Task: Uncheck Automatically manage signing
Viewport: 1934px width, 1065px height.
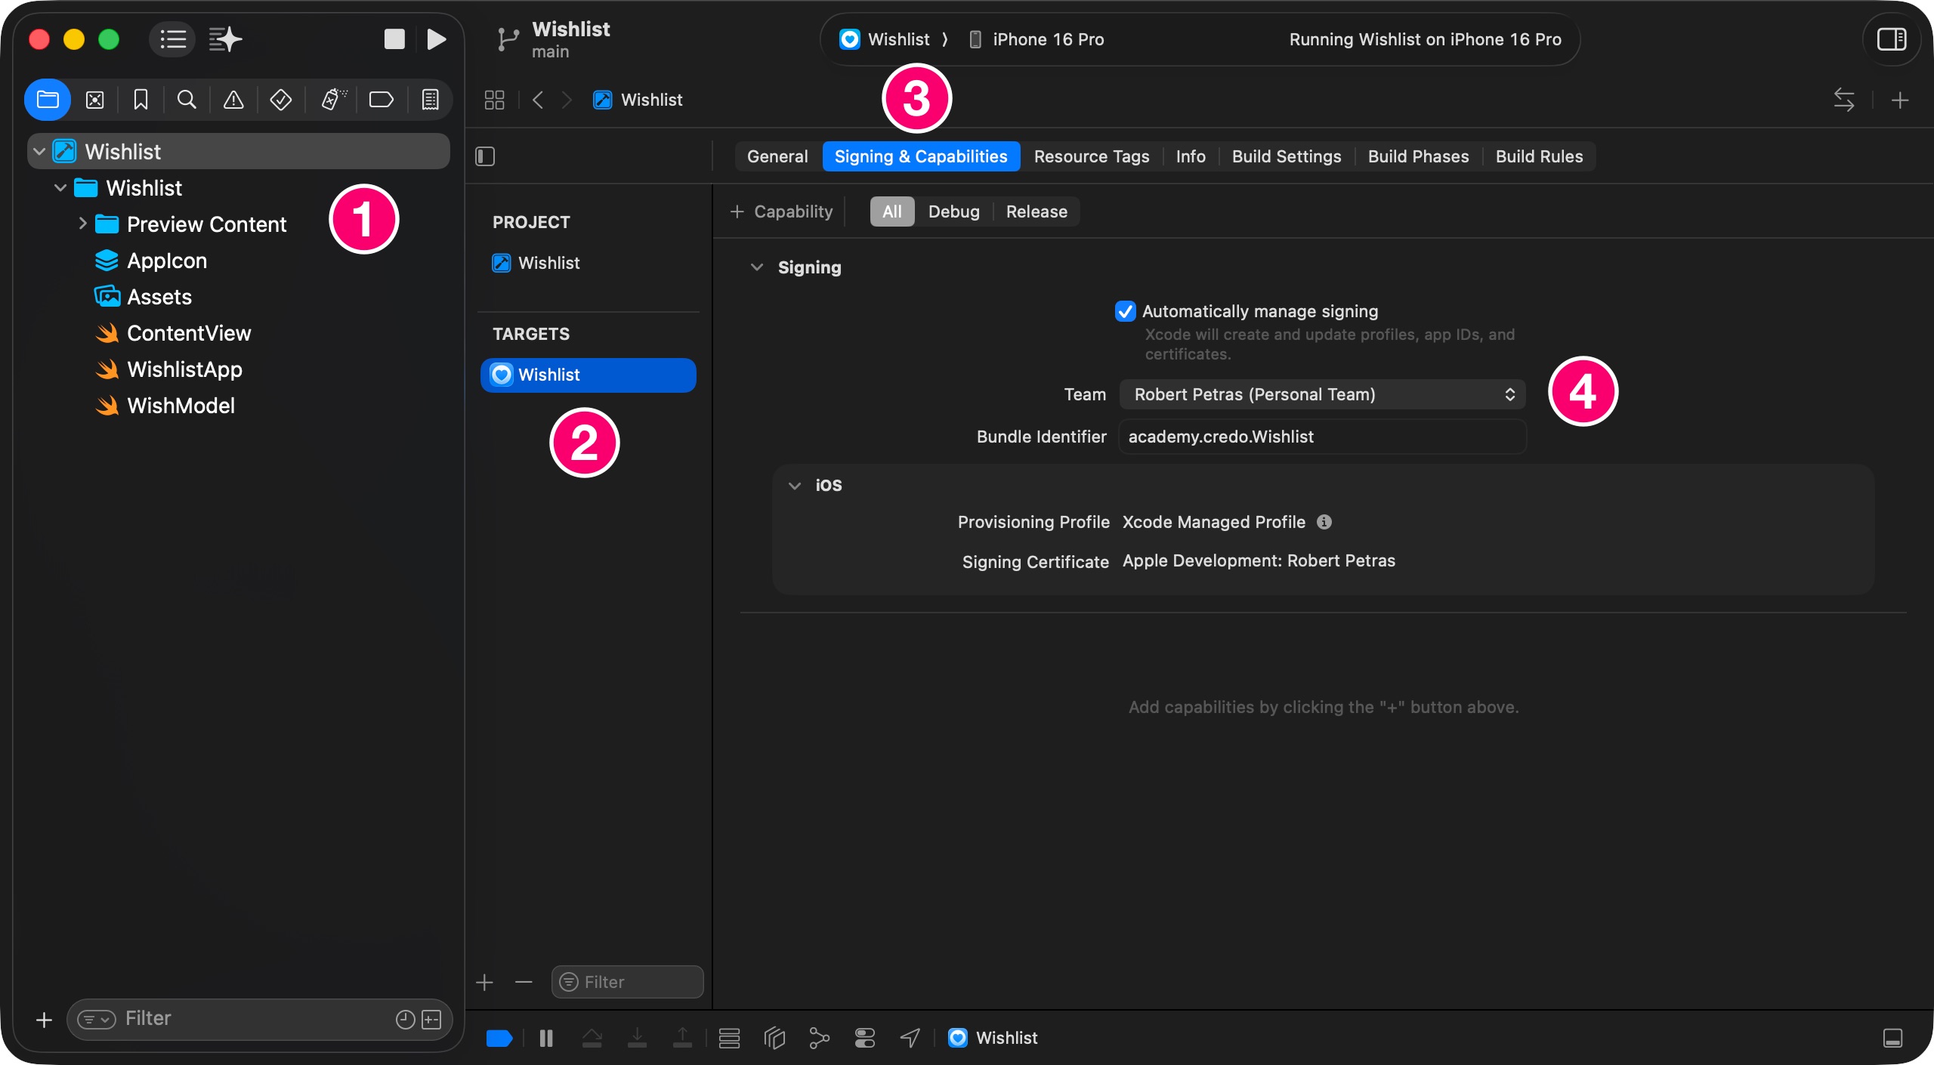Action: (1126, 311)
